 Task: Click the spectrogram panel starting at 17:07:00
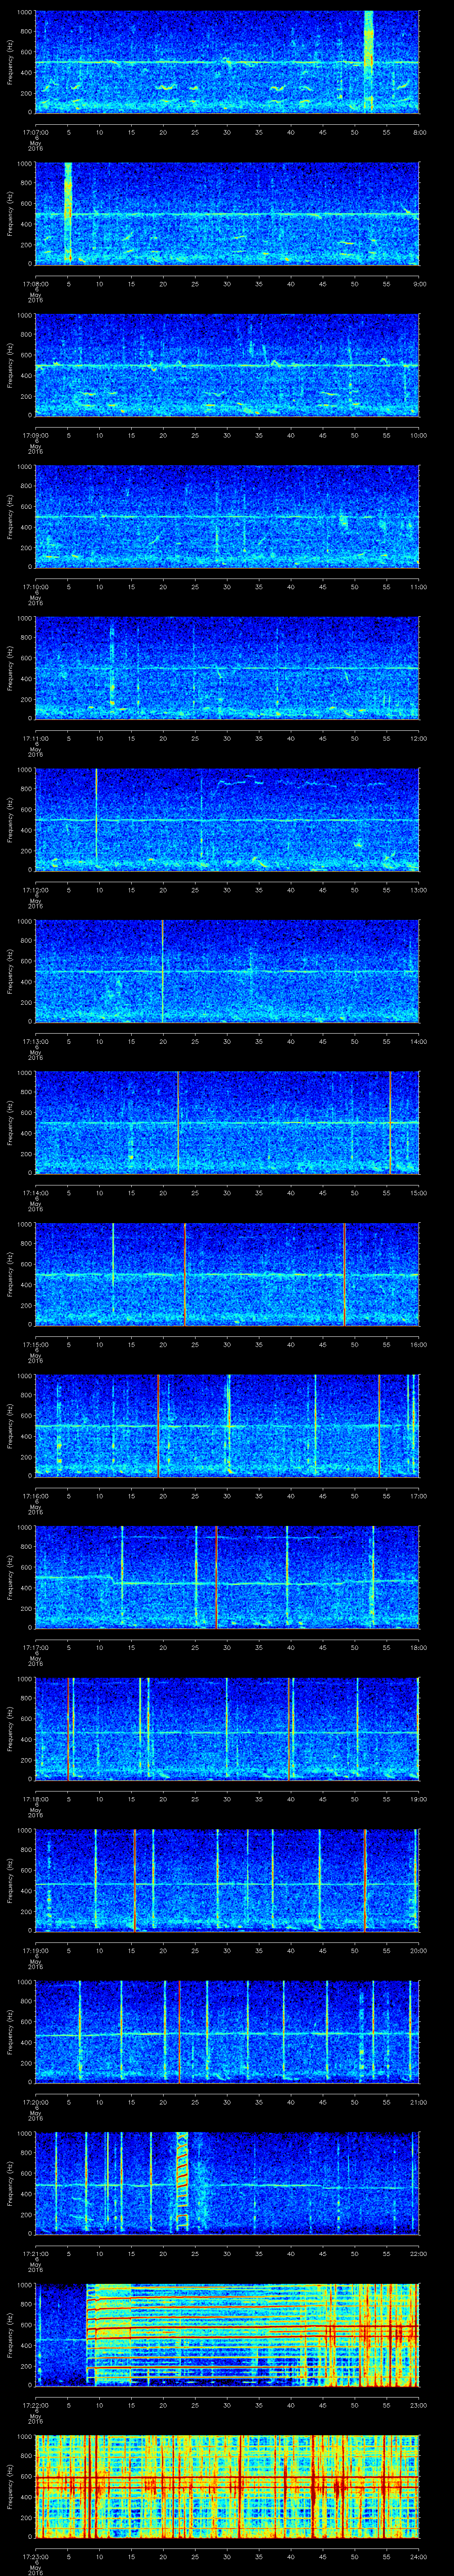pyautogui.click(x=227, y=62)
